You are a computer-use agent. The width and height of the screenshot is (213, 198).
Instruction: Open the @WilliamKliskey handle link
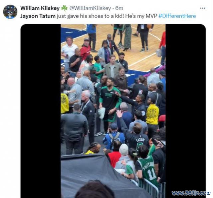(x=90, y=8)
